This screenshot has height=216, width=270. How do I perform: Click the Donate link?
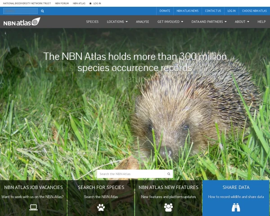click(x=165, y=11)
